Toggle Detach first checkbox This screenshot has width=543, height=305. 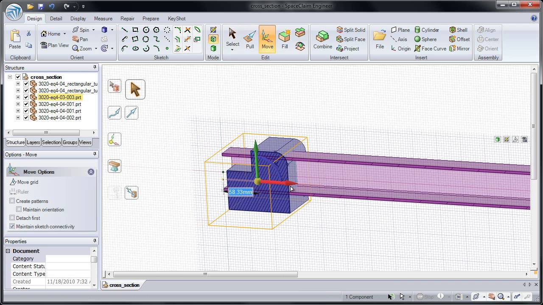pyautogui.click(x=12, y=218)
